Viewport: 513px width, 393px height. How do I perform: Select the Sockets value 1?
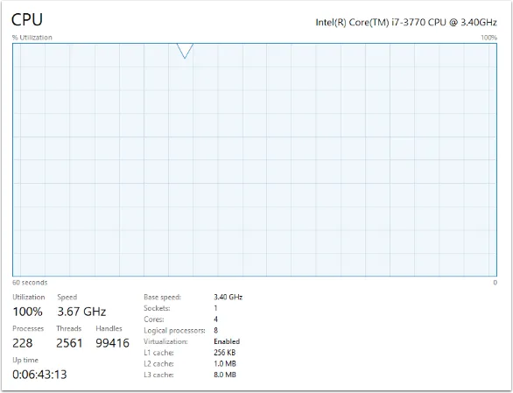coord(215,308)
